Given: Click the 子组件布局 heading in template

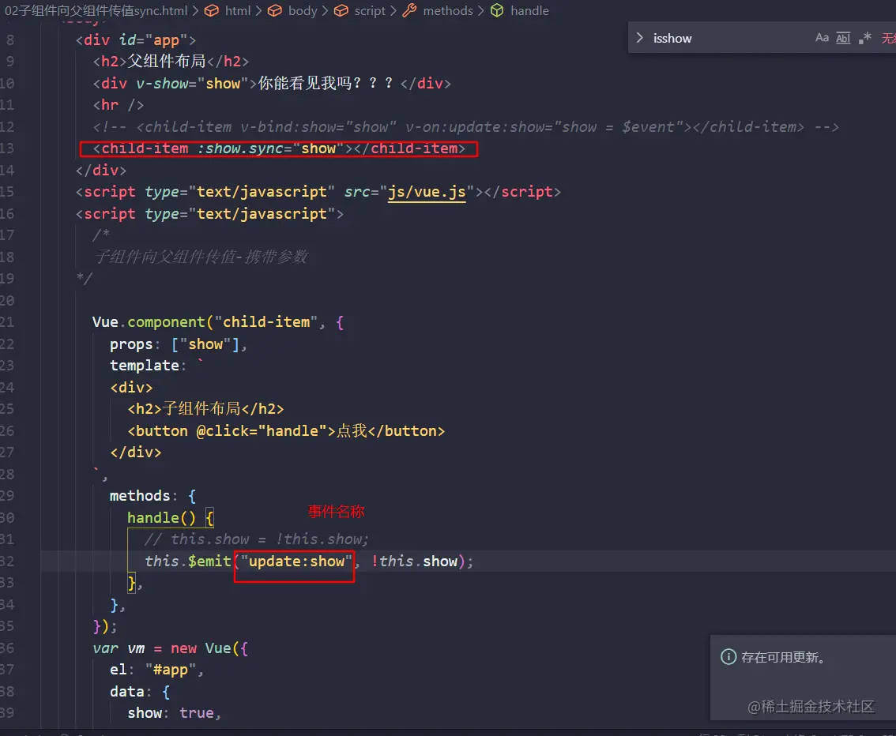Looking at the screenshot, I should [x=201, y=409].
